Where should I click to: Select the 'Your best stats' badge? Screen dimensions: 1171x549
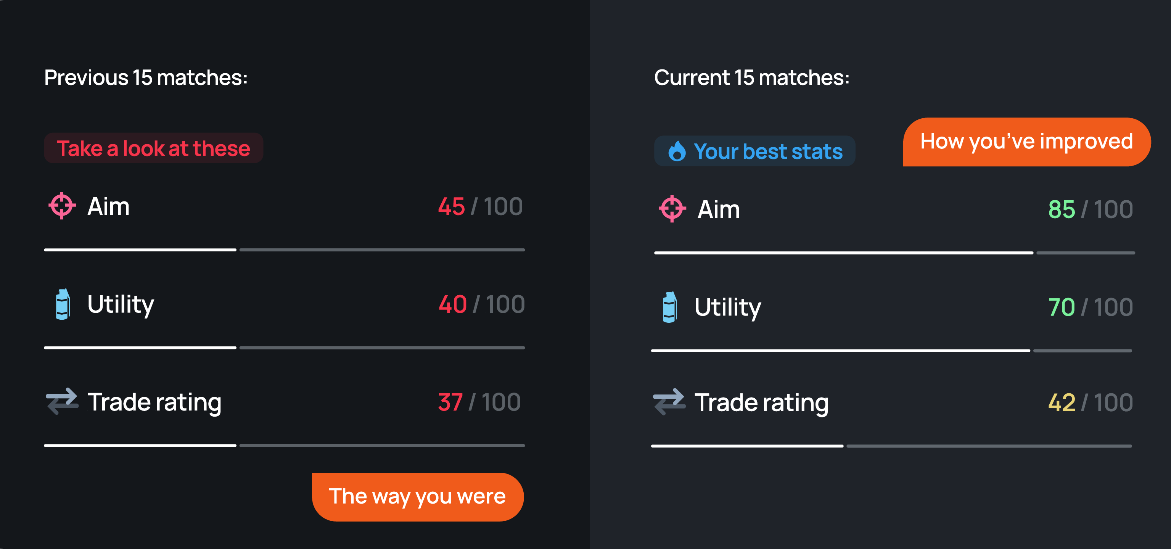point(754,151)
